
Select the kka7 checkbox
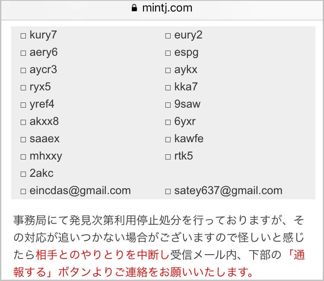click(x=168, y=87)
